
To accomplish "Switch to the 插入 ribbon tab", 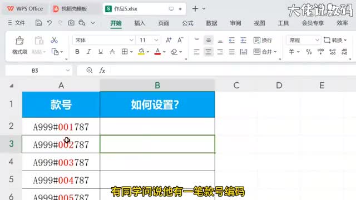I will click(x=140, y=23).
